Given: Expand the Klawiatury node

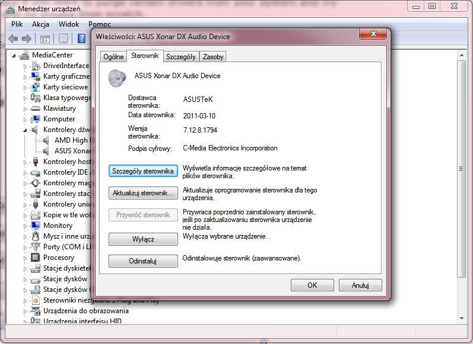Looking at the screenshot, I should (25, 109).
